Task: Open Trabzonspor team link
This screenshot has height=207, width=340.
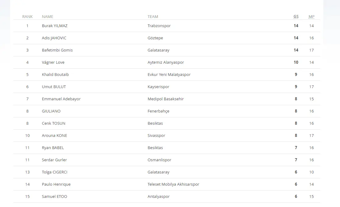Action: tap(159, 26)
